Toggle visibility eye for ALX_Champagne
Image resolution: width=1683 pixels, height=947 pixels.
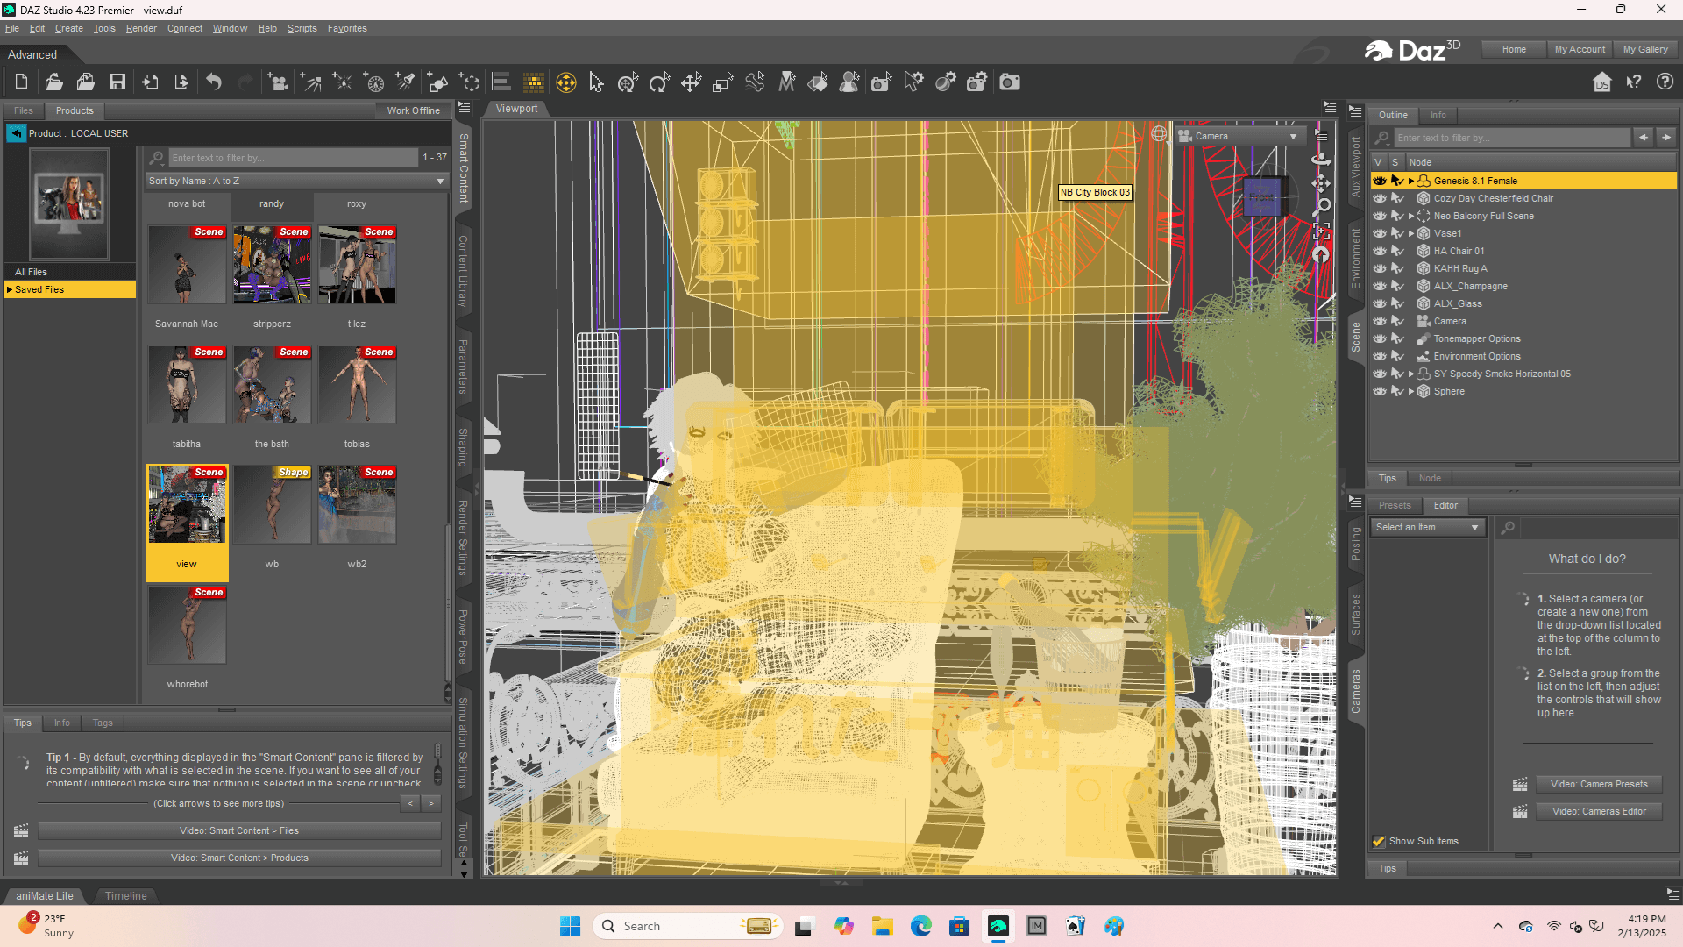(x=1380, y=286)
